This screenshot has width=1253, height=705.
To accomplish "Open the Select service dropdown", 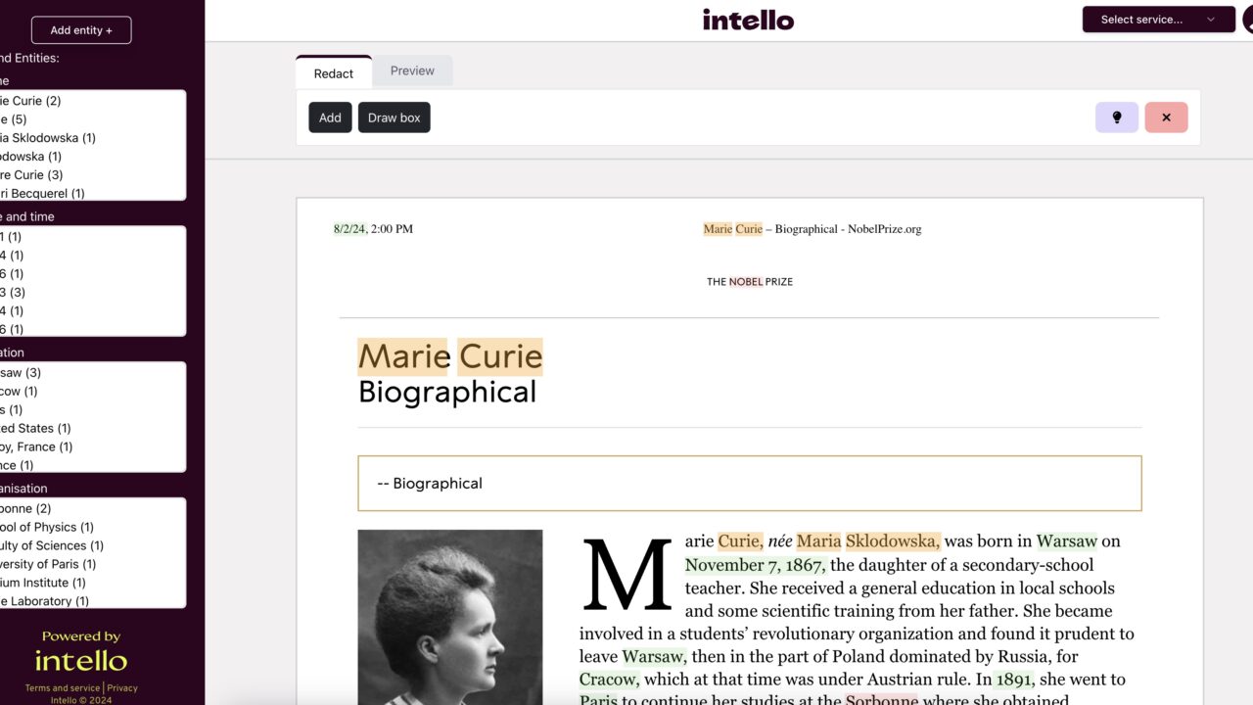I will (x=1158, y=20).
